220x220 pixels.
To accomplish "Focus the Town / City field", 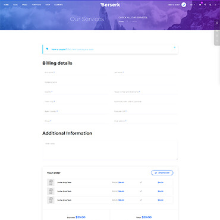I will pyautogui.click(x=75, y=102).
